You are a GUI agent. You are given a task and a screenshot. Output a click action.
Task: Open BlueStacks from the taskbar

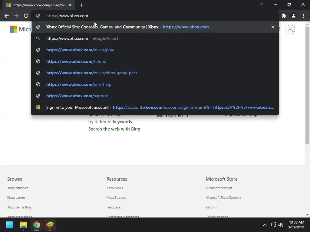(x=50, y=225)
